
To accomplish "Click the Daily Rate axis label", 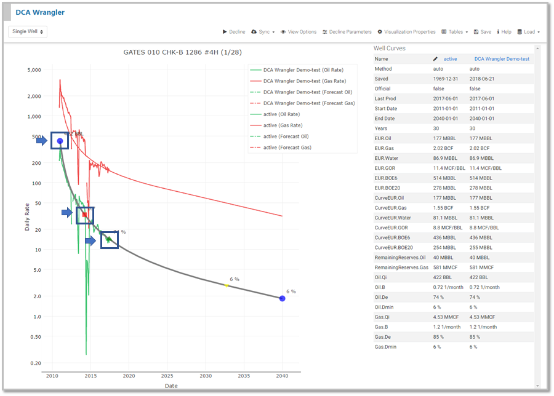I will point(27,217).
